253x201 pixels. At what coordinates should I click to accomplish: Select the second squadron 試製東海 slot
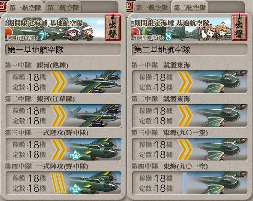tap(190, 116)
